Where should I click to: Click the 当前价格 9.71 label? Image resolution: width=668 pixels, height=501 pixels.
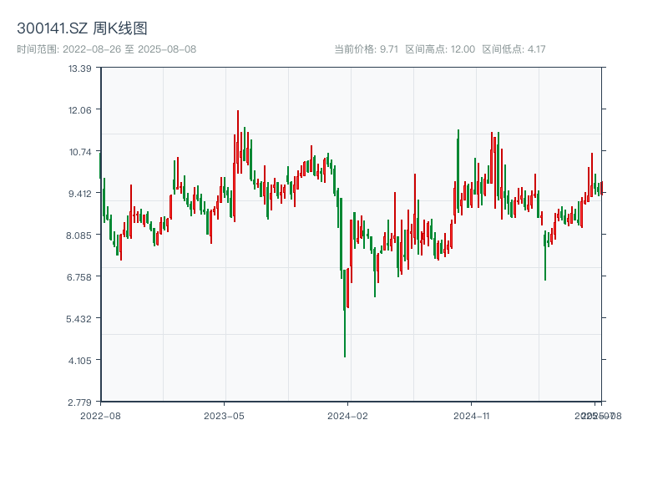click(366, 49)
